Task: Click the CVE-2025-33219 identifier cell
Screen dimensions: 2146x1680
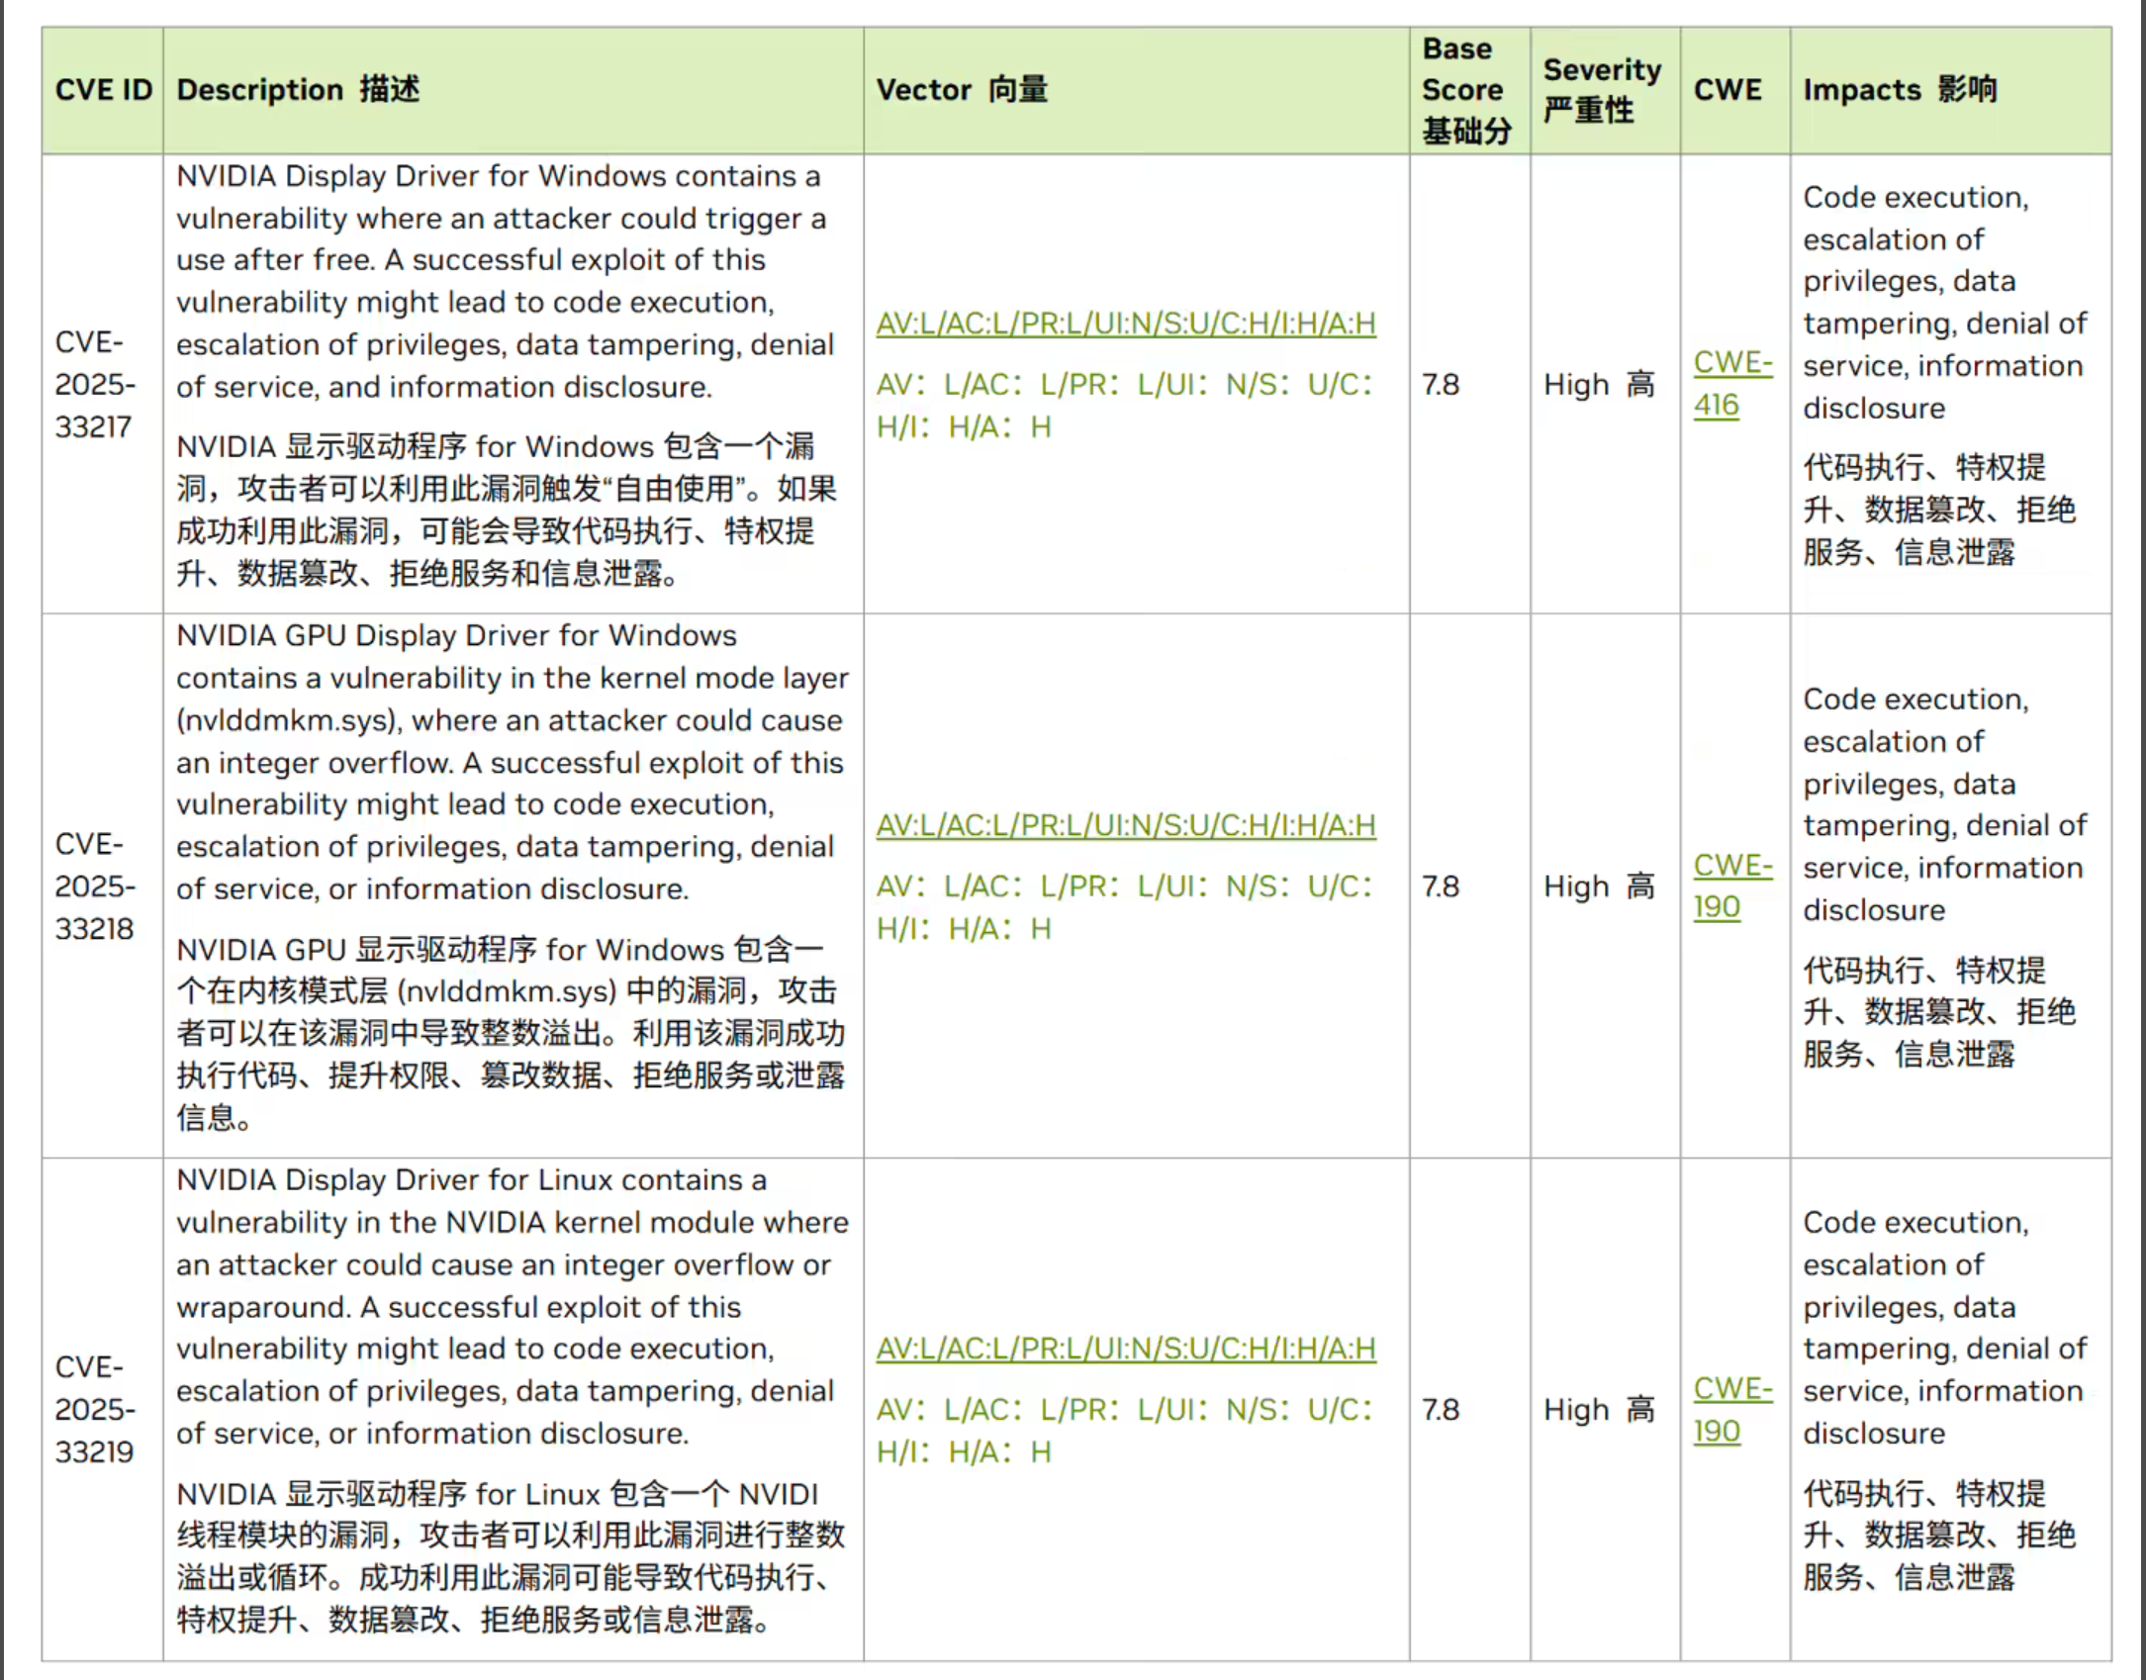Action: point(95,1409)
